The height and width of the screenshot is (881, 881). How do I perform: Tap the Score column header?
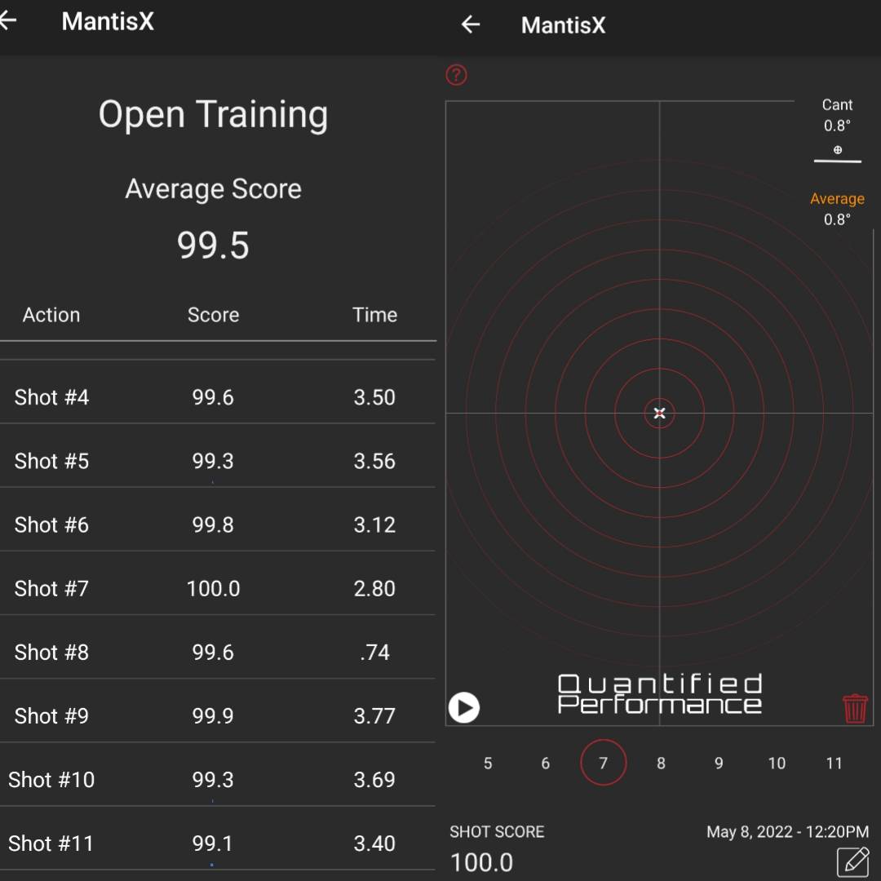pos(213,315)
